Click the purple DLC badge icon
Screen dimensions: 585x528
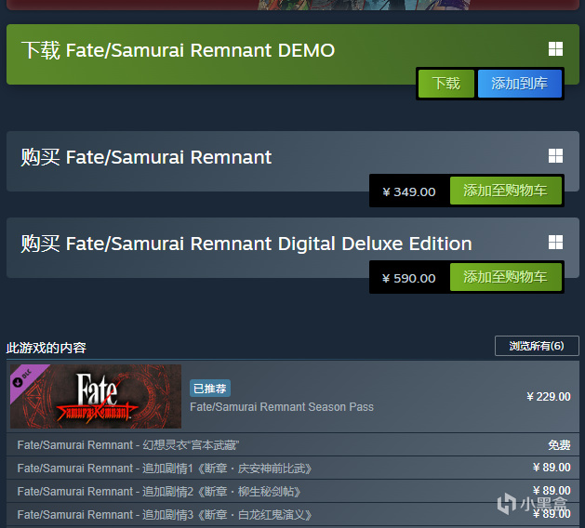[x=20, y=380]
